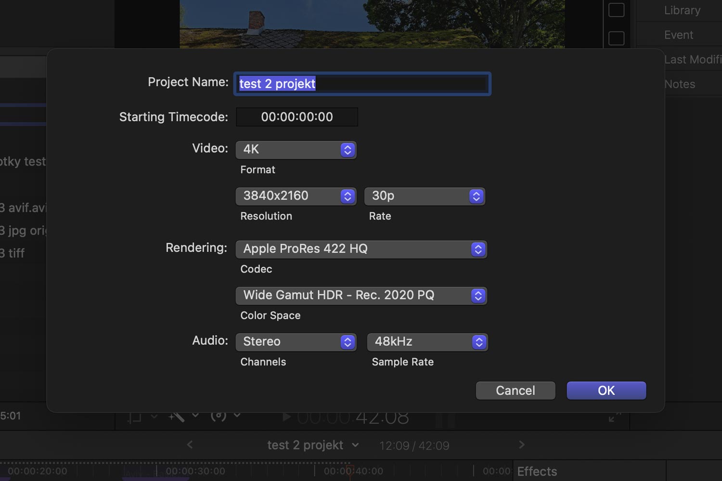Open the Rate dropdown showing 30p
Image resolution: width=722 pixels, height=481 pixels.
(x=424, y=196)
